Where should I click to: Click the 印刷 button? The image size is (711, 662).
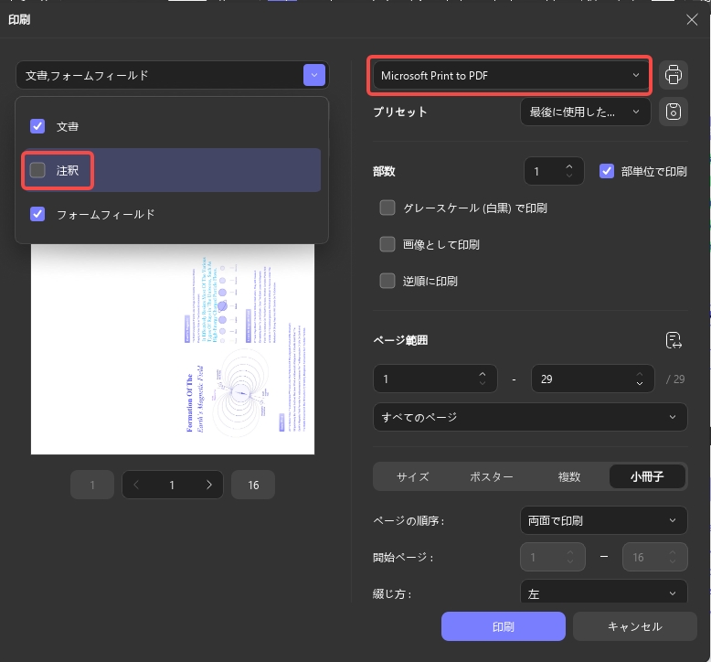pos(504,626)
